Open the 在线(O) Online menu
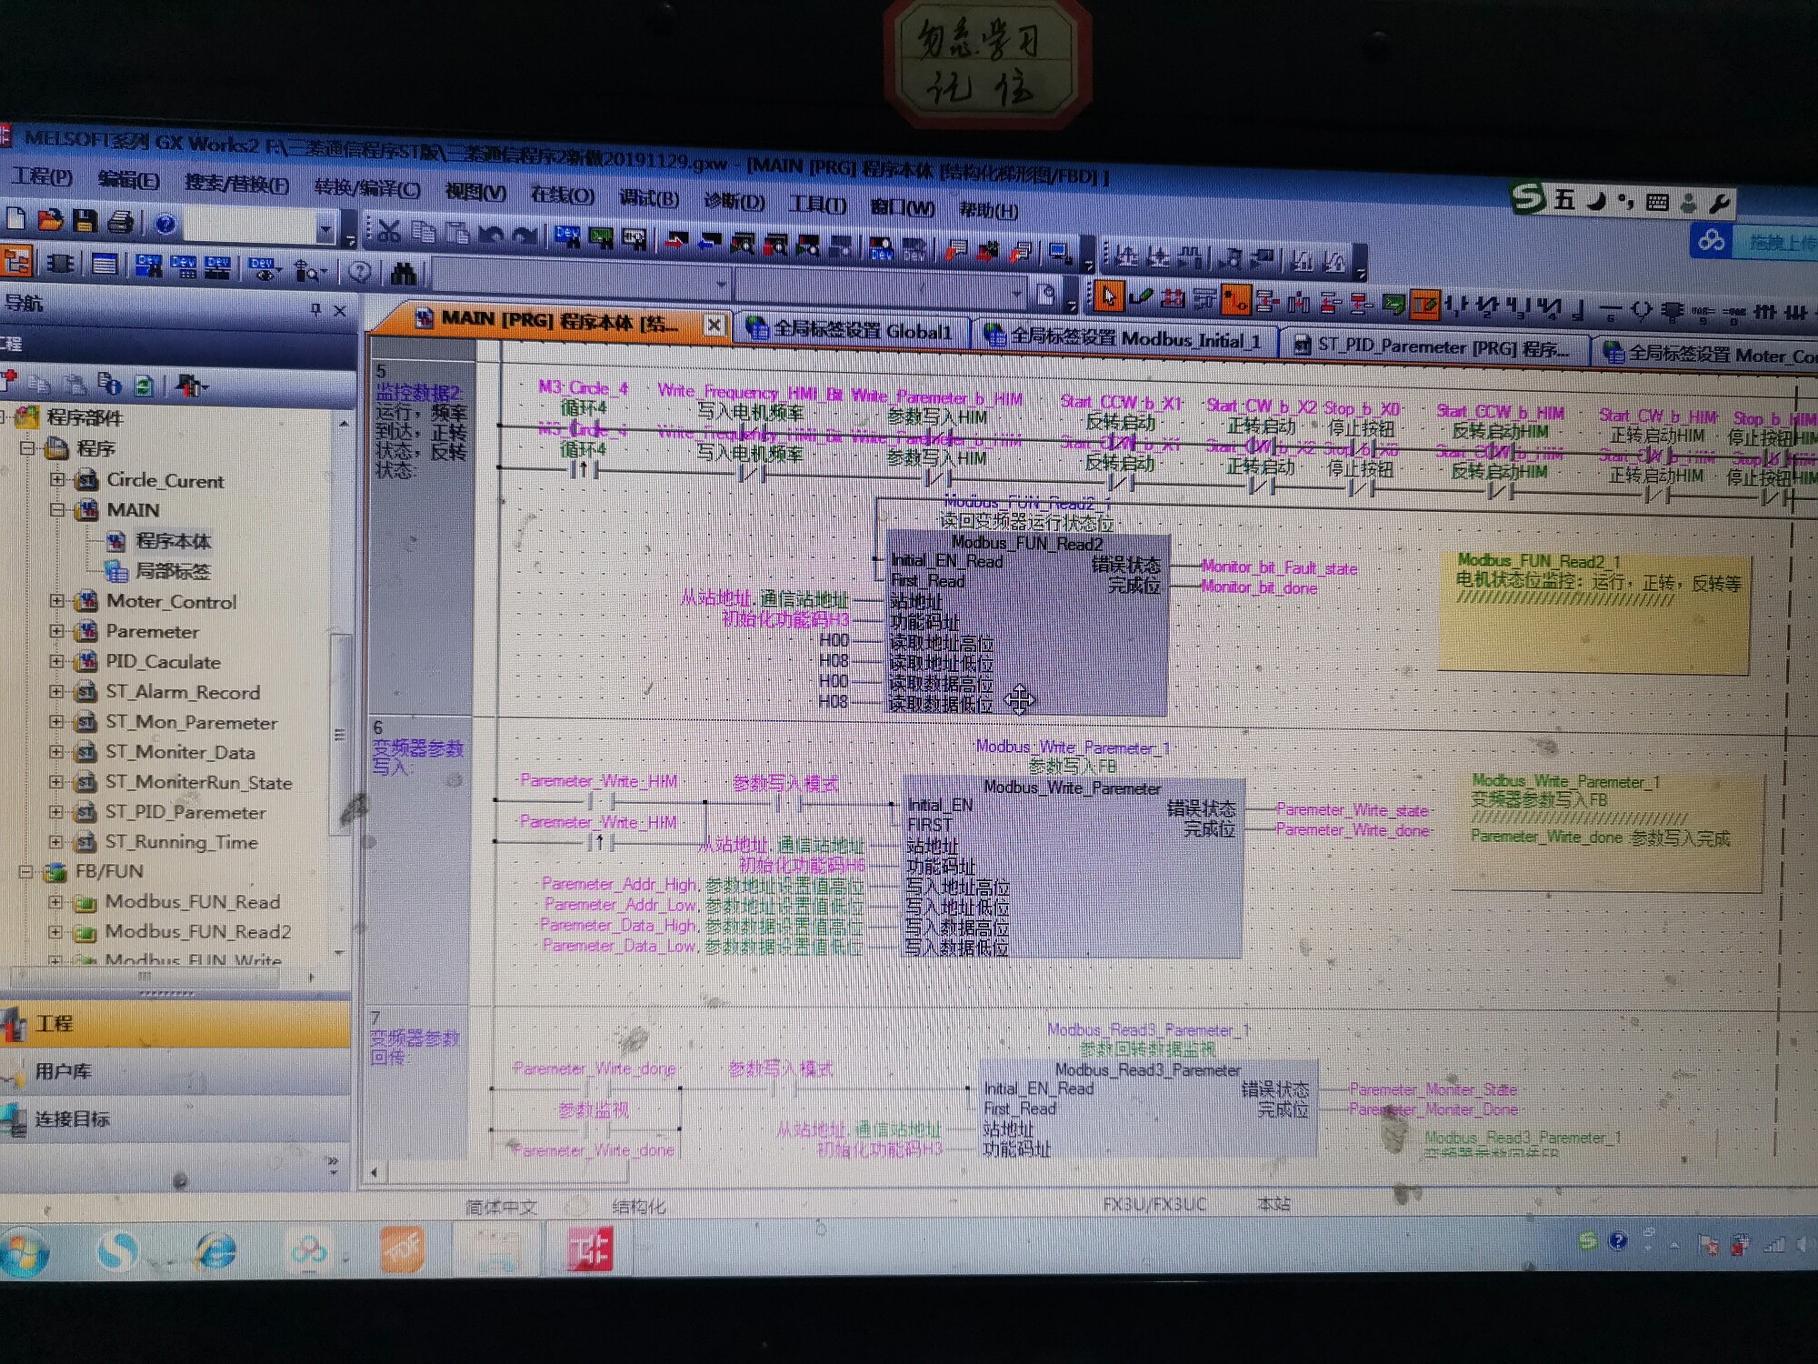Image resolution: width=1818 pixels, height=1364 pixels. point(562,196)
